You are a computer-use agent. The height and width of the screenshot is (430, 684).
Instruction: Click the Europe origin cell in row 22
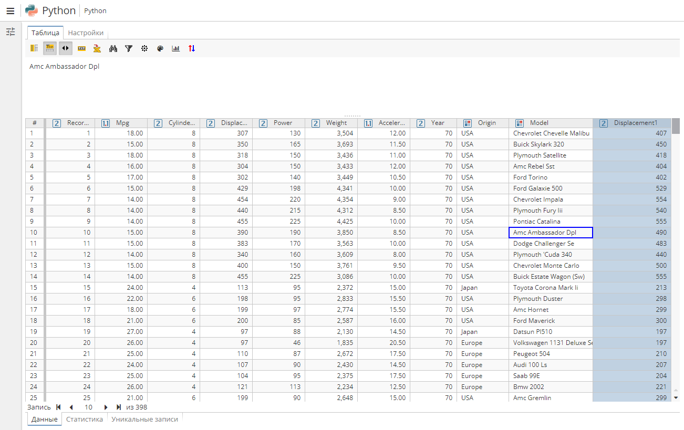coord(482,365)
